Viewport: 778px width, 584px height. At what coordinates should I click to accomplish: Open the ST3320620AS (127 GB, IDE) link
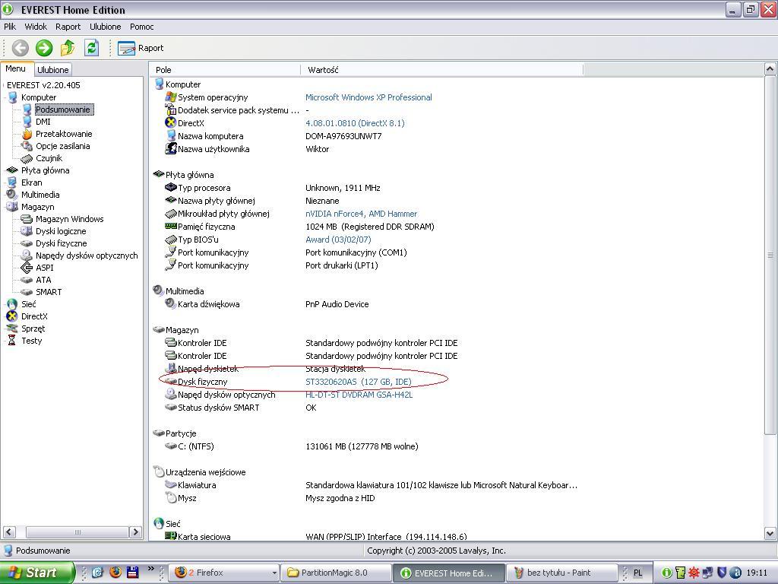coord(359,382)
